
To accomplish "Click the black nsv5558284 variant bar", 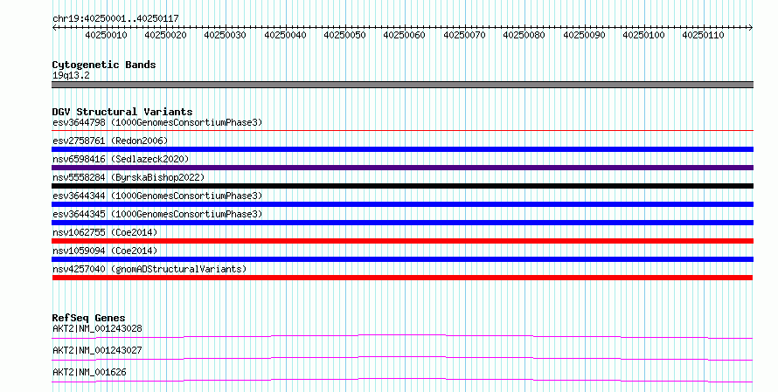I will click(x=402, y=186).
